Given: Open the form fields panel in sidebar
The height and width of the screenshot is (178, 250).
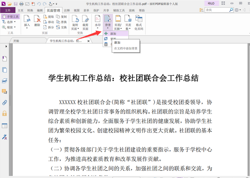Looking at the screenshot, I should pos(4,126).
